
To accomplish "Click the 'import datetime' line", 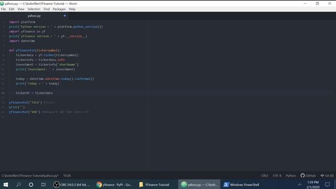I will tap(22, 41).
